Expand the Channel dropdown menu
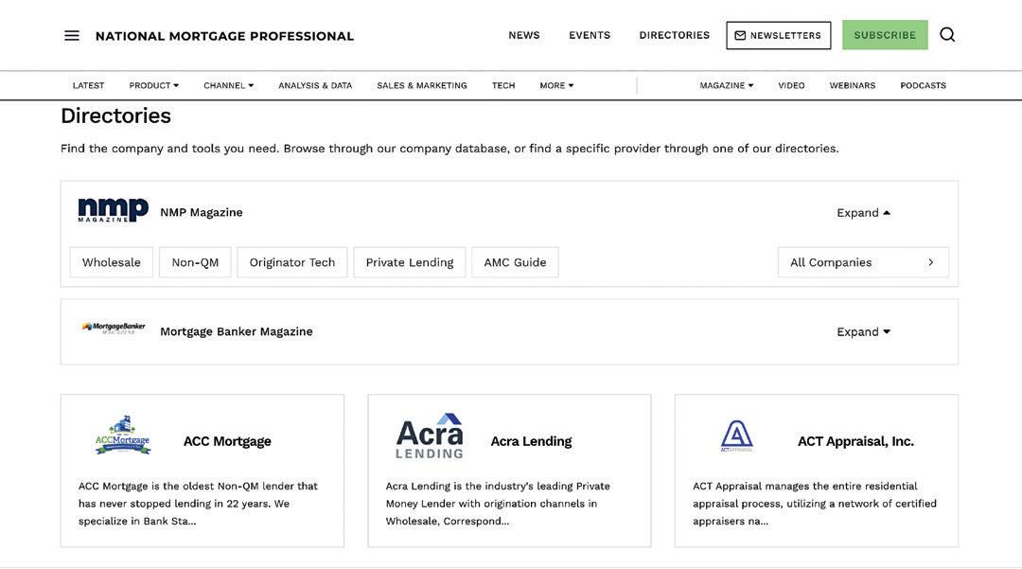The image size is (1022, 569). coord(228,85)
